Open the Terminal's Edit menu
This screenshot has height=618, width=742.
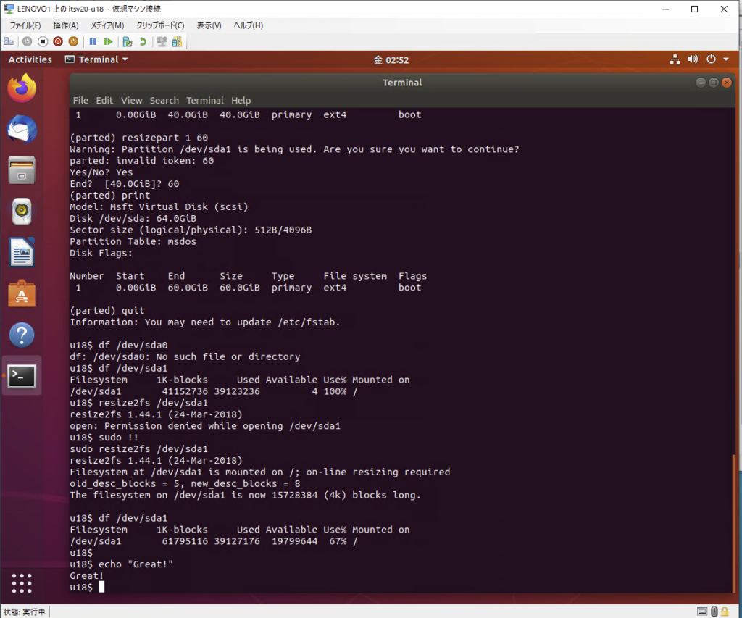coord(104,101)
